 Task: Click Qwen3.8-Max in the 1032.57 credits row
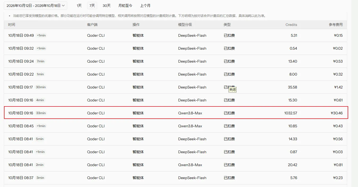pos(190,113)
